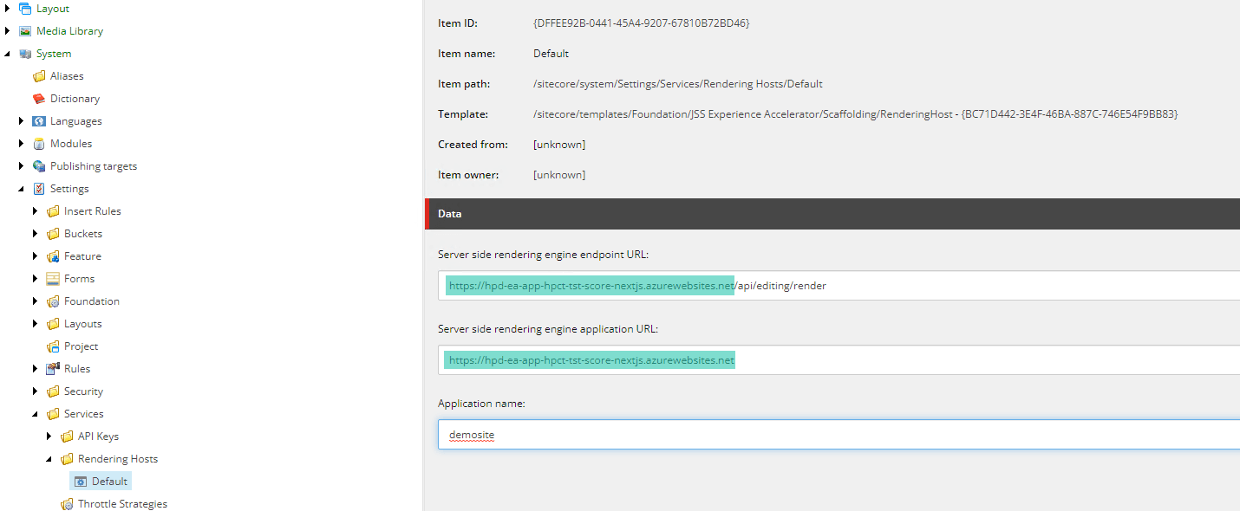Select the Project item in the tree

point(81,346)
